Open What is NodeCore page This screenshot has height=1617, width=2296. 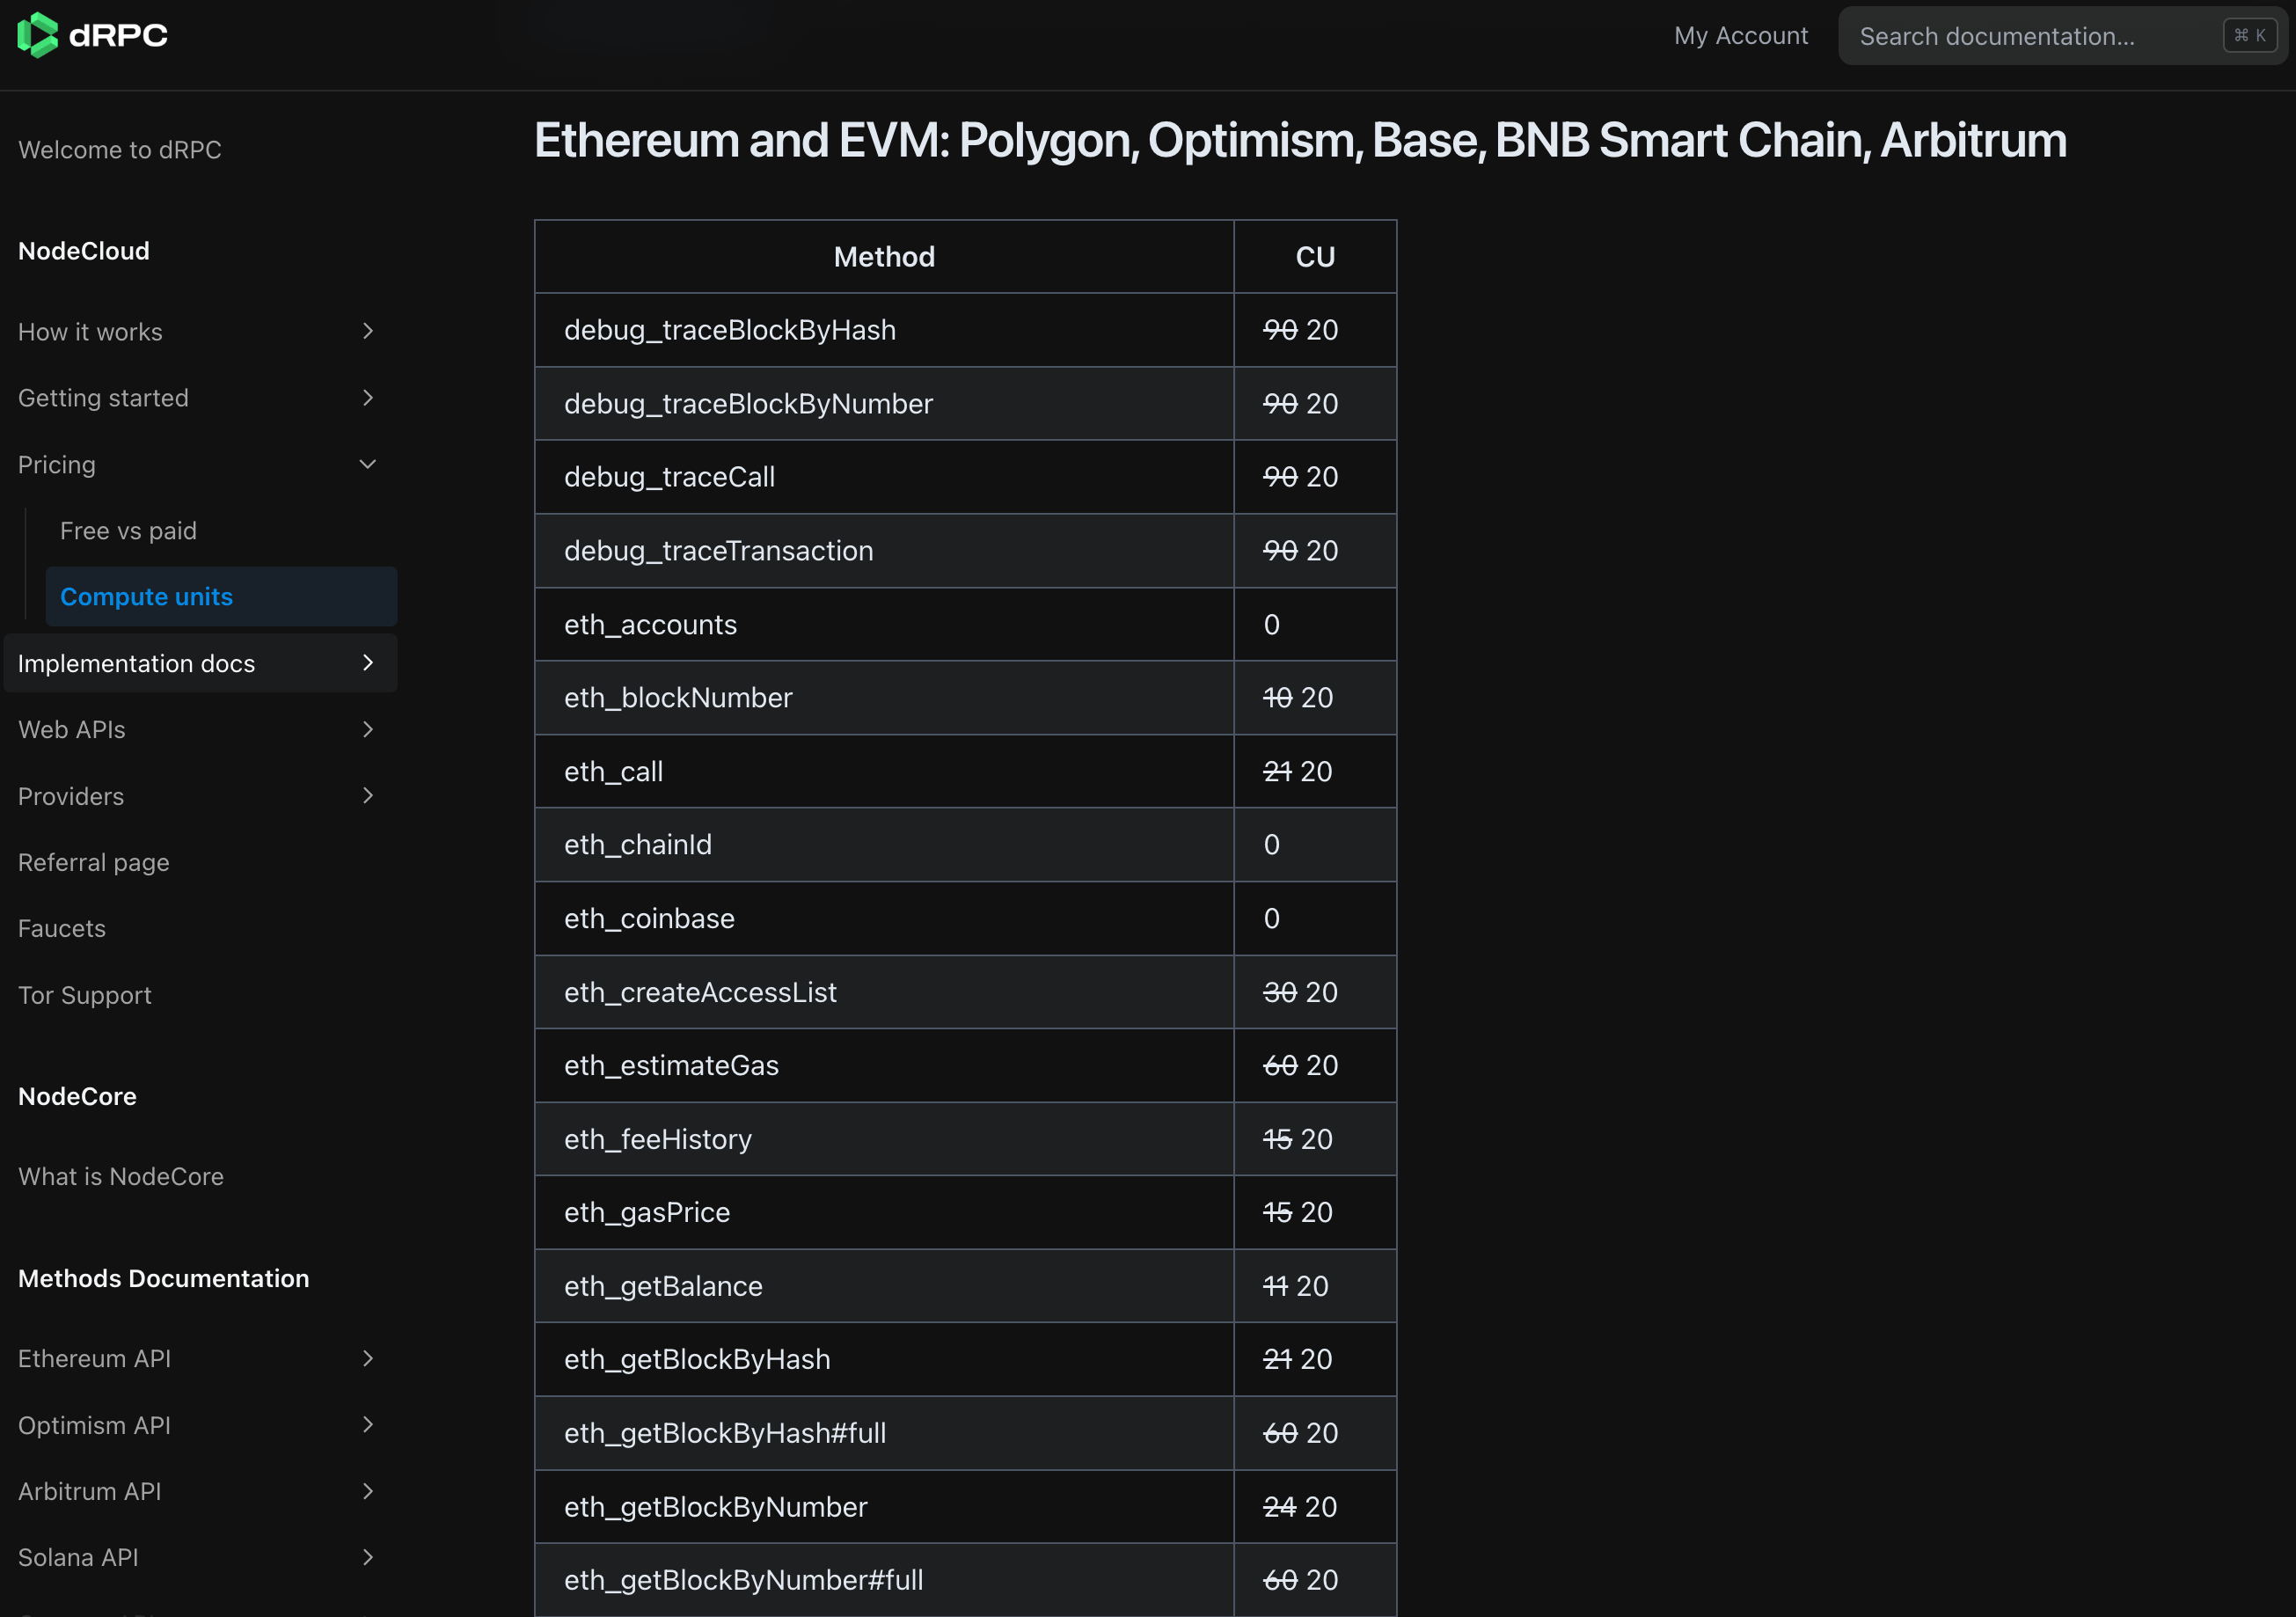click(121, 1176)
